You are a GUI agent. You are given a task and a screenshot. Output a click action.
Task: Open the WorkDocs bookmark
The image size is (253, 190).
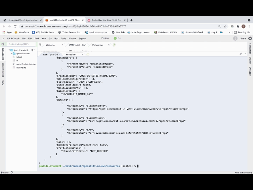(x=22, y=32)
